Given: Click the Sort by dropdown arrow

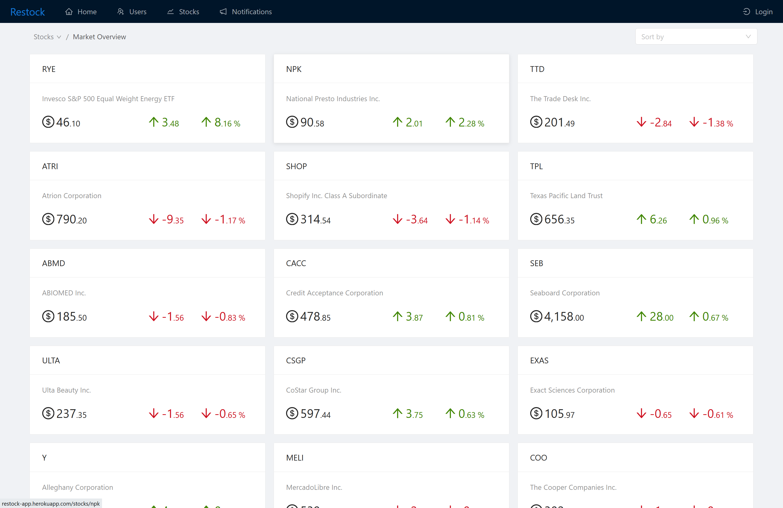Looking at the screenshot, I should click(748, 37).
